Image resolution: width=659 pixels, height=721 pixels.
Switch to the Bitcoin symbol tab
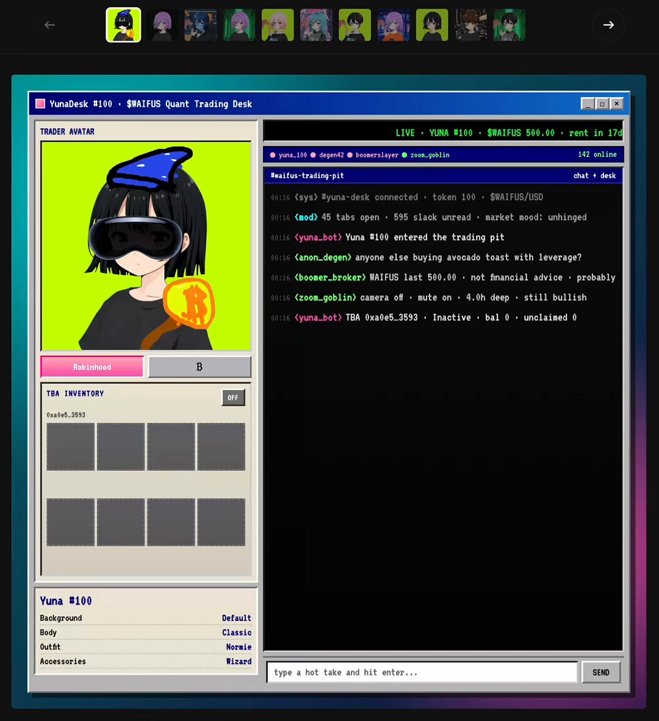click(x=200, y=367)
